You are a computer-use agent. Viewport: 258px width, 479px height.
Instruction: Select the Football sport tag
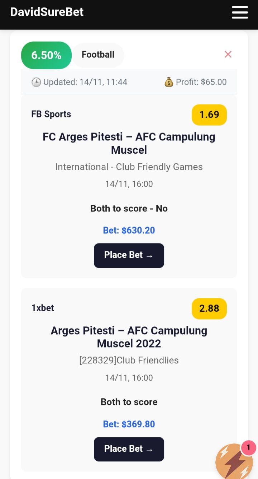[98, 55]
